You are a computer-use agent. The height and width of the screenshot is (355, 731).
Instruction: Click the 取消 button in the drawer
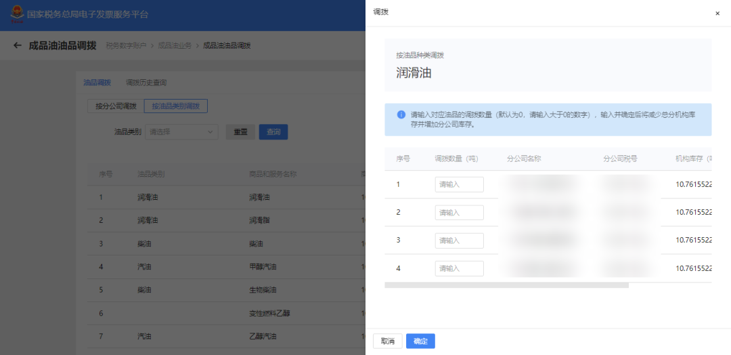pyautogui.click(x=387, y=341)
